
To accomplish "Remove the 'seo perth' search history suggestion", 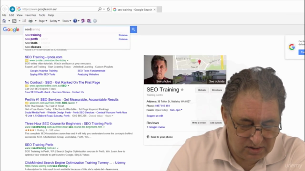I will (123, 39).
